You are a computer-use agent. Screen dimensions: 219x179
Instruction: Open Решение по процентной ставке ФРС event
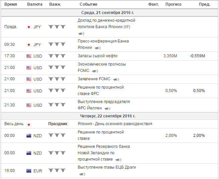coord(101,90)
